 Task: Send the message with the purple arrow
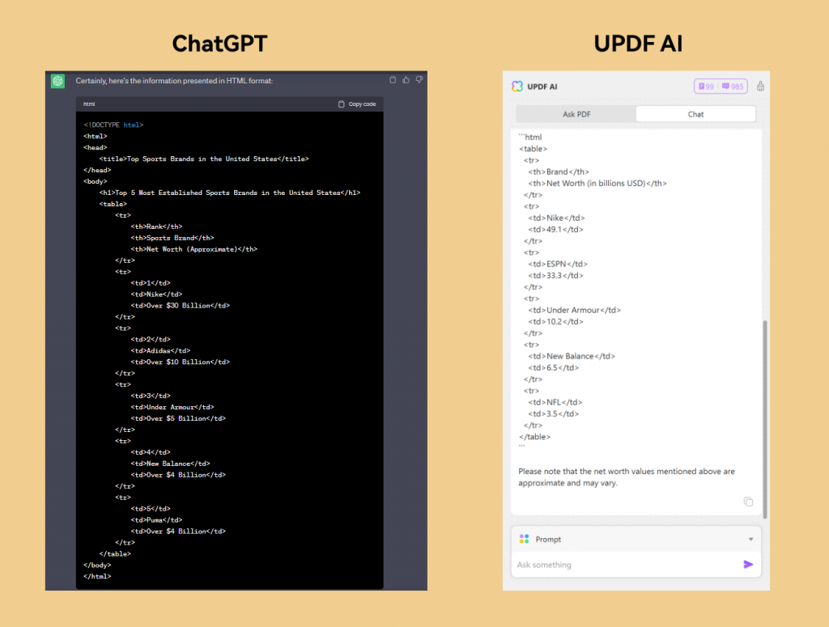pos(748,564)
